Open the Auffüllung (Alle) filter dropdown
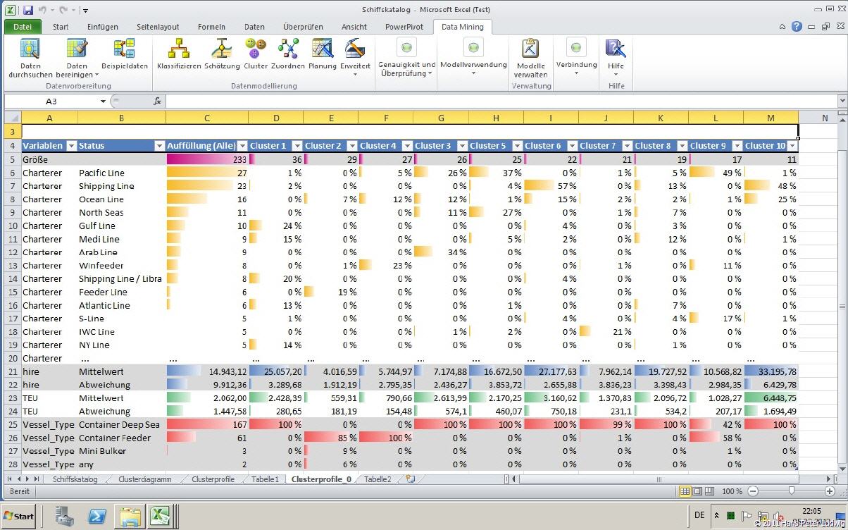This screenshot has width=848, height=530. (242, 146)
